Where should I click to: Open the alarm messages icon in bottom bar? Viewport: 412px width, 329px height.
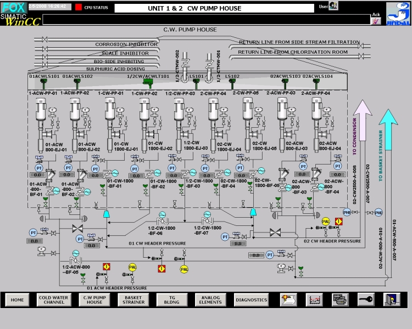click(288, 299)
